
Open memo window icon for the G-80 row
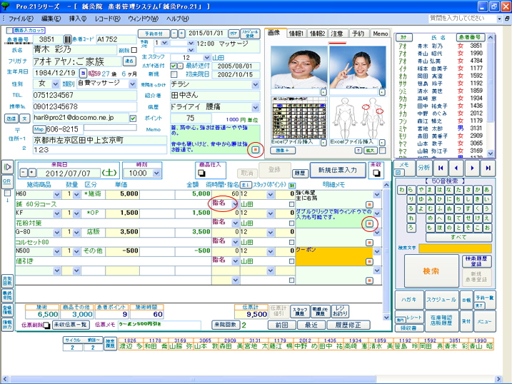point(369,243)
